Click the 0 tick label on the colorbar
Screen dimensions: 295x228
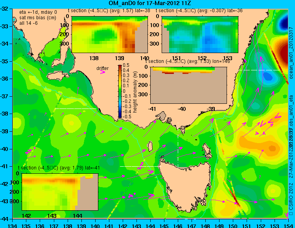pos(124,91)
